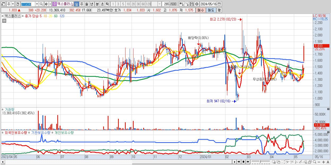Click the dotted chart range icon at bottom
The image size is (331, 165).
pos(283,162)
